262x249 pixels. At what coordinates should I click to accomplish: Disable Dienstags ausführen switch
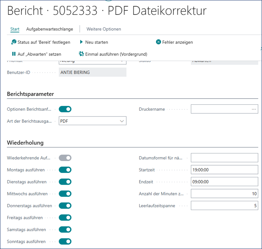pyautogui.click(x=65, y=182)
